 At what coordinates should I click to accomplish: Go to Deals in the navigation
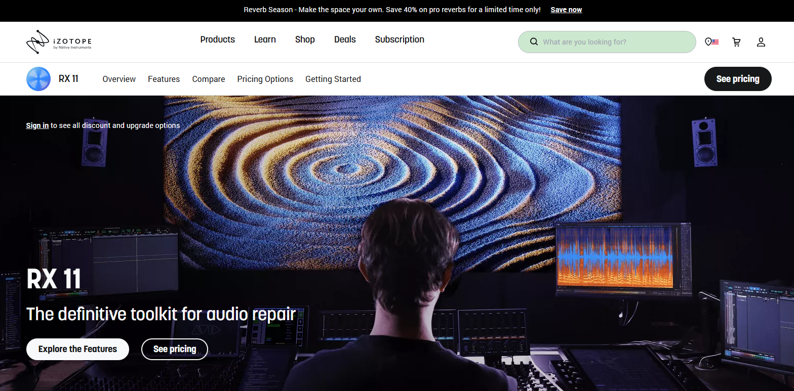[x=345, y=39]
